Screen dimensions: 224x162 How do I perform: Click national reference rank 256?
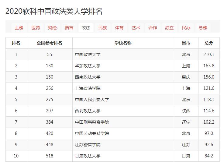coord(50,88)
